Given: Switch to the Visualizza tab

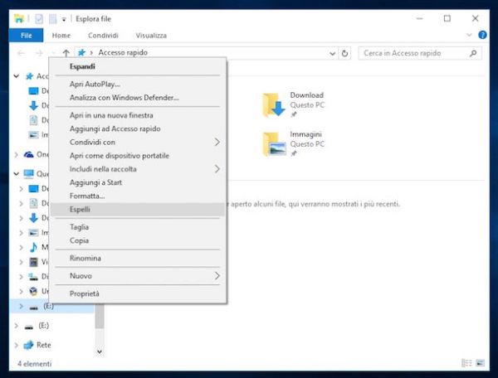Looking at the screenshot, I should click(152, 36).
